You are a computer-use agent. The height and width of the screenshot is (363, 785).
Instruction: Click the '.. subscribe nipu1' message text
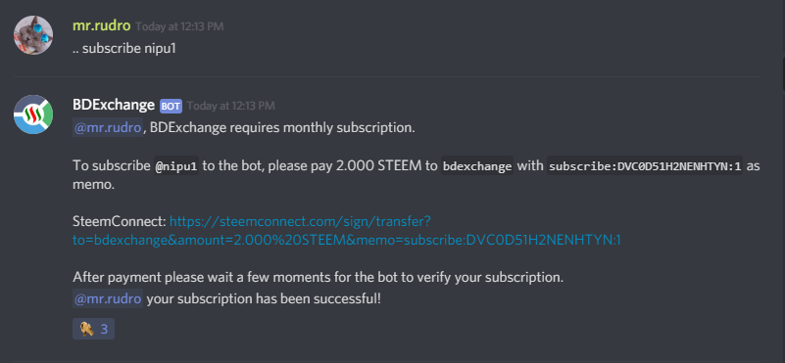click(124, 50)
